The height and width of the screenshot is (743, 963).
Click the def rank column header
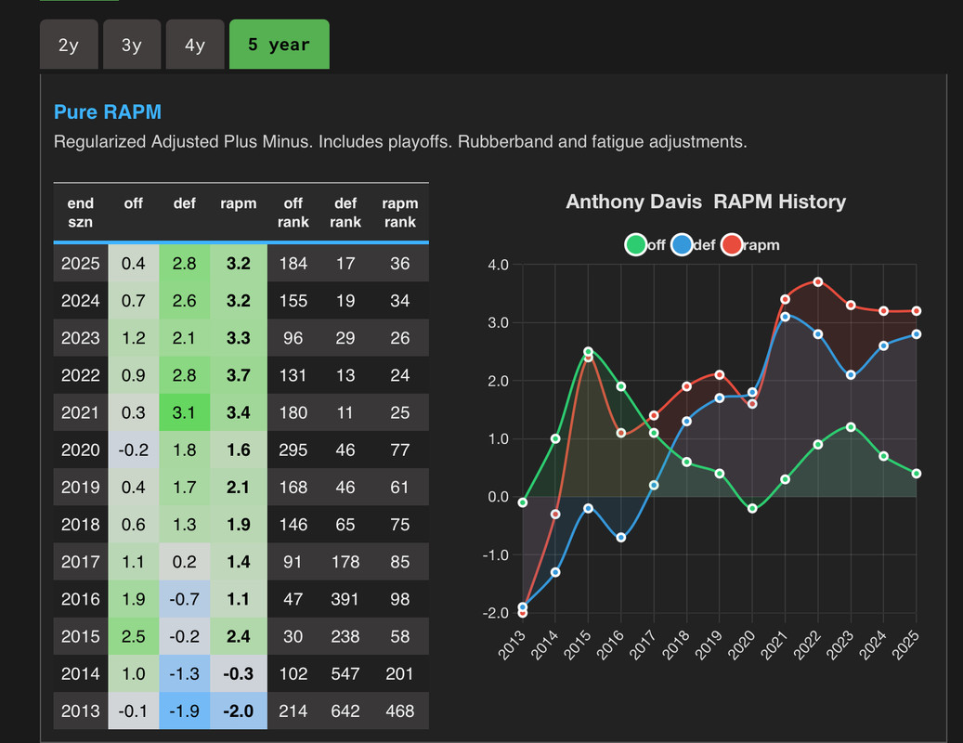click(345, 213)
